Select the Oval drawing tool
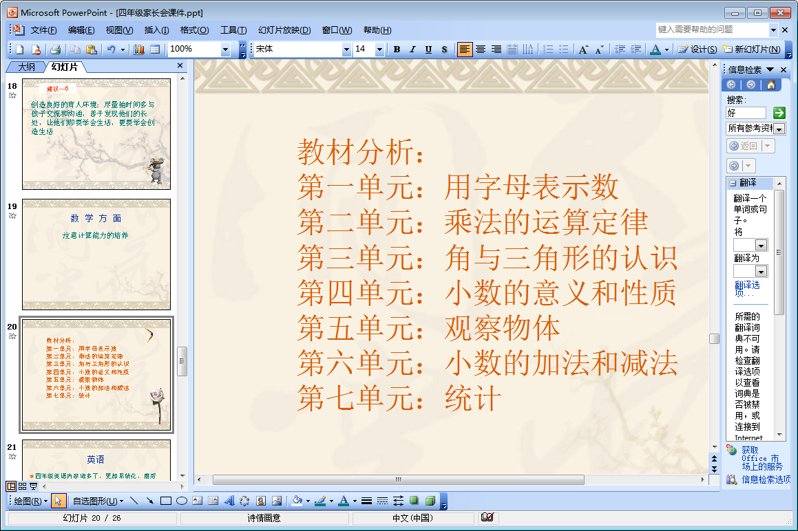The width and height of the screenshot is (798, 531). 182,501
